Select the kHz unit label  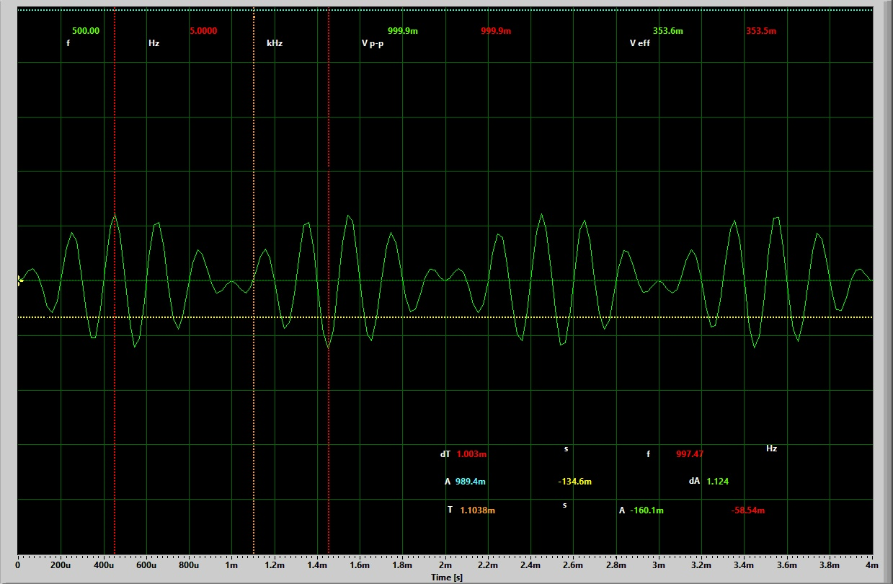point(275,43)
